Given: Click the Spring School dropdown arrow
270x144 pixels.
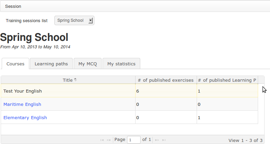Looking at the screenshot, I should pos(90,20).
